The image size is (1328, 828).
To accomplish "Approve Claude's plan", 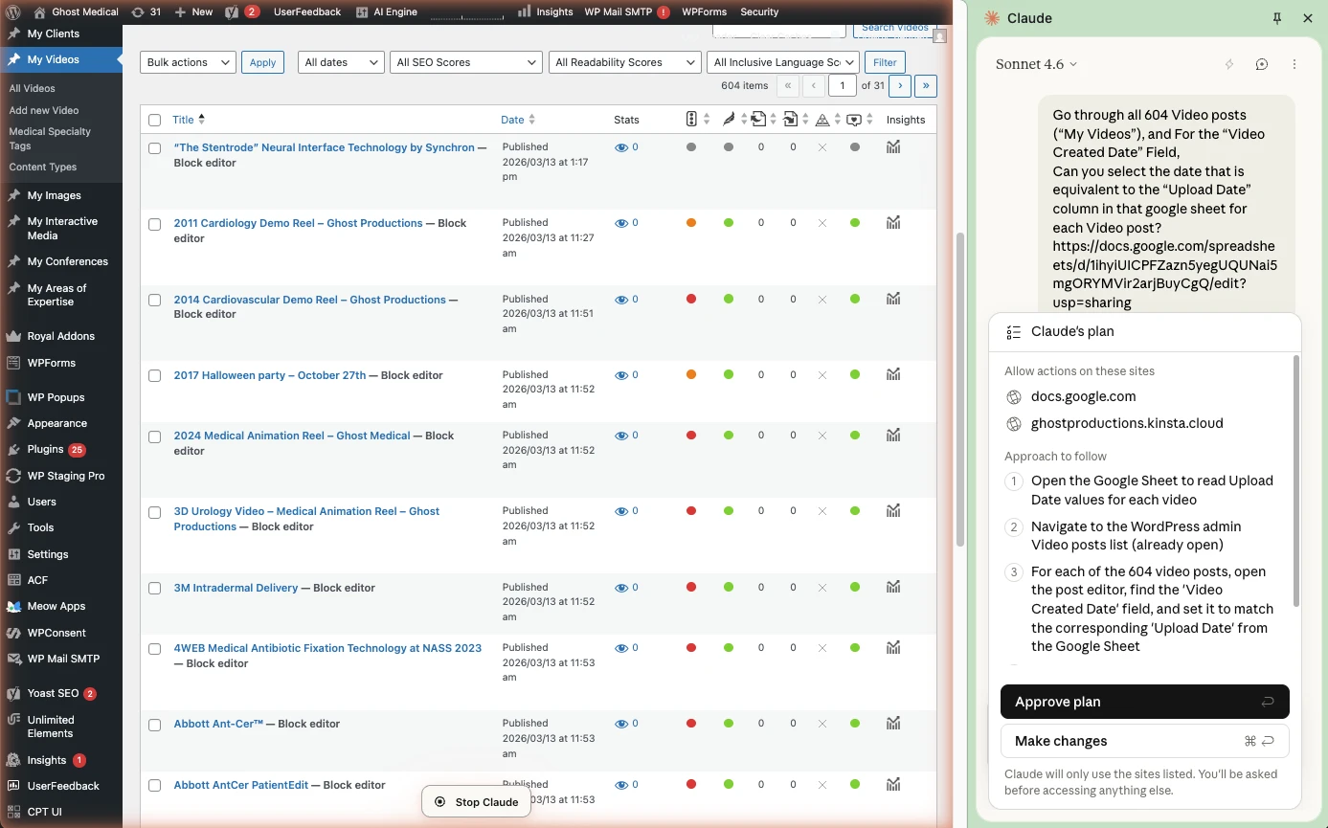I will 1144,702.
